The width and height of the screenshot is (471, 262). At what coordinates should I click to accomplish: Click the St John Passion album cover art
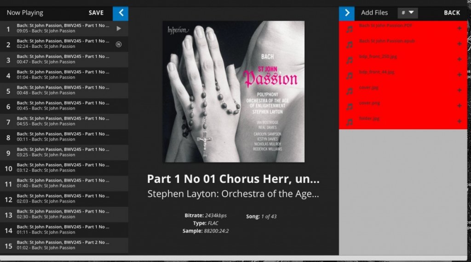click(x=233, y=91)
